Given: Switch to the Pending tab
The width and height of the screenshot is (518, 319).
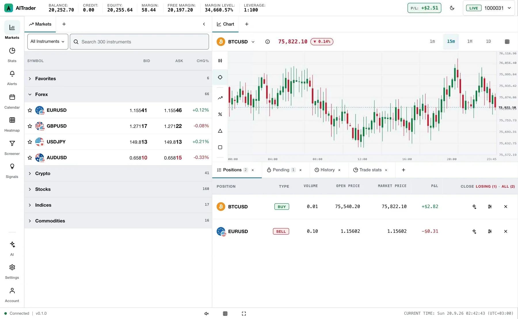Looking at the screenshot, I should point(281,170).
